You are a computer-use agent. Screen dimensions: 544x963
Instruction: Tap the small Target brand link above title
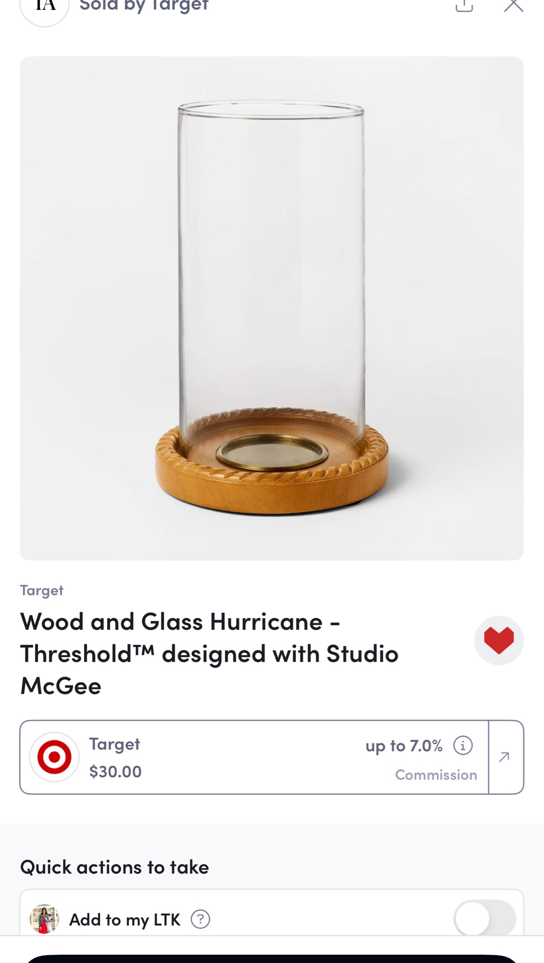click(41, 590)
